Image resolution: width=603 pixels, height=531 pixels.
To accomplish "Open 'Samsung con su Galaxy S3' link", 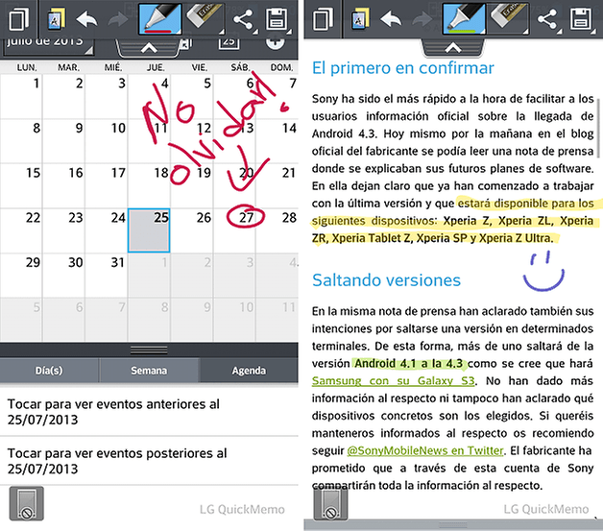I will point(393,380).
